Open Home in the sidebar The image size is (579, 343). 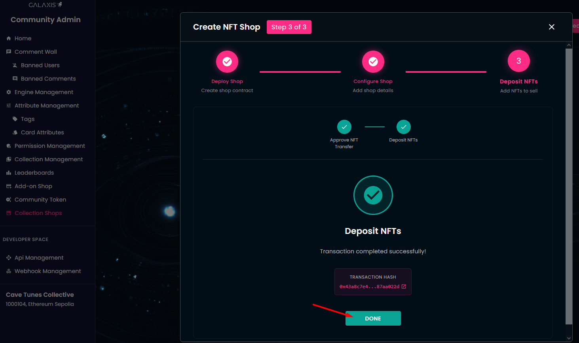pyautogui.click(x=23, y=38)
